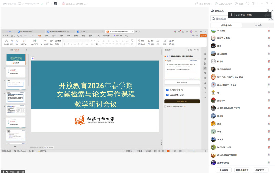This screenshot has height=173, width=275.
Task: Click the 全体静音 button
Action: click(224, 170)
